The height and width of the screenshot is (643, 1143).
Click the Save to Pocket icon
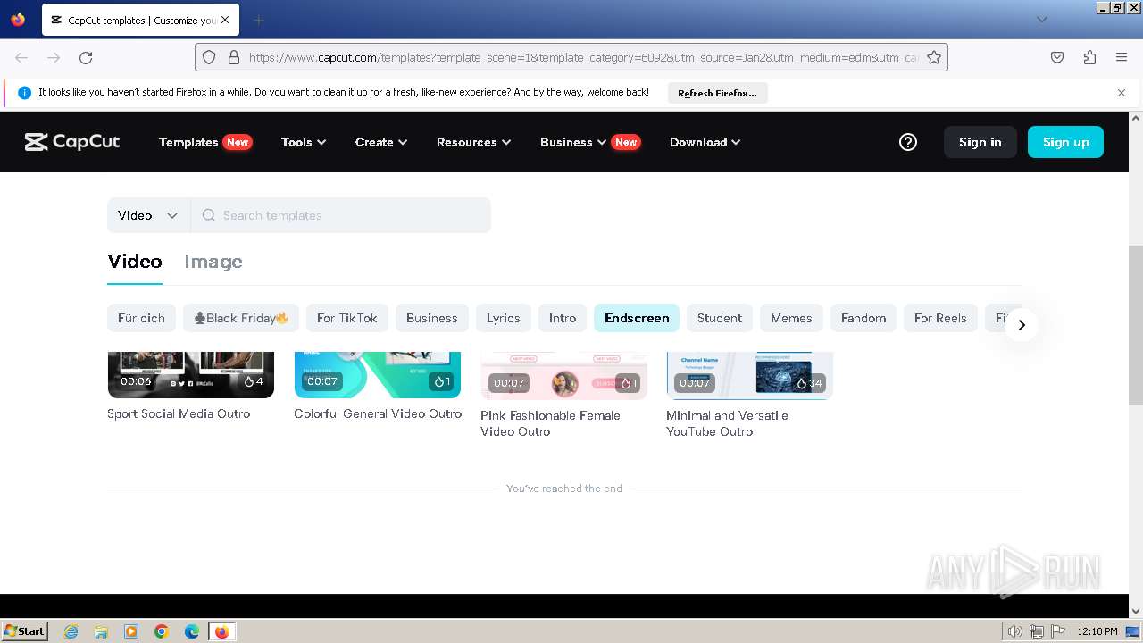(x=1057, y=57)
